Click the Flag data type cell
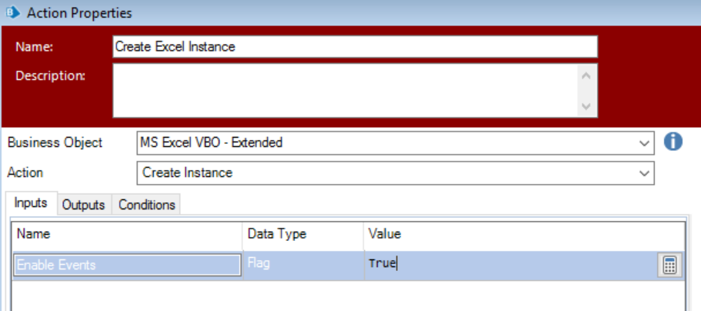 (x=303, y=264)
